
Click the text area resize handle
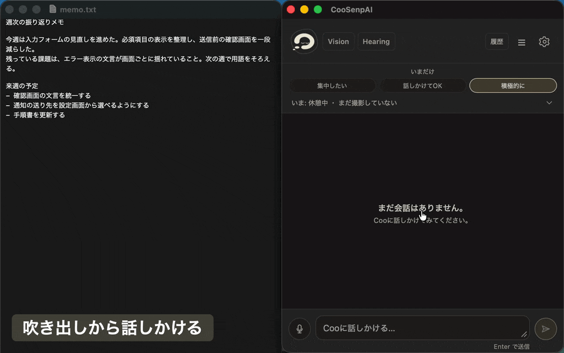tap(524, 334)
